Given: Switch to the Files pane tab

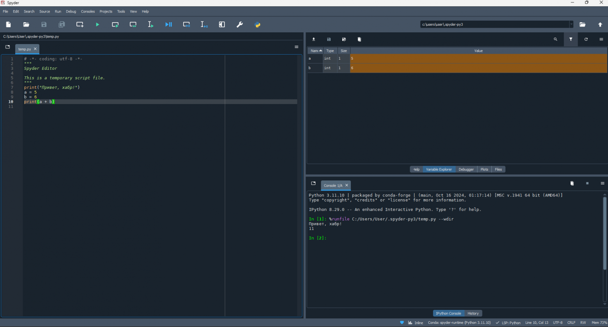Looking at the screenshot, I should click(498, 170).
